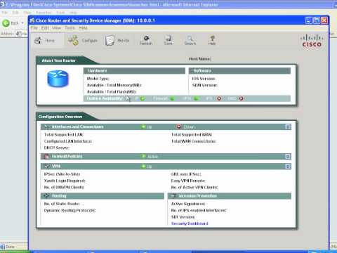Open Internet Explorer File menu
337x253 pixels.
5,12
